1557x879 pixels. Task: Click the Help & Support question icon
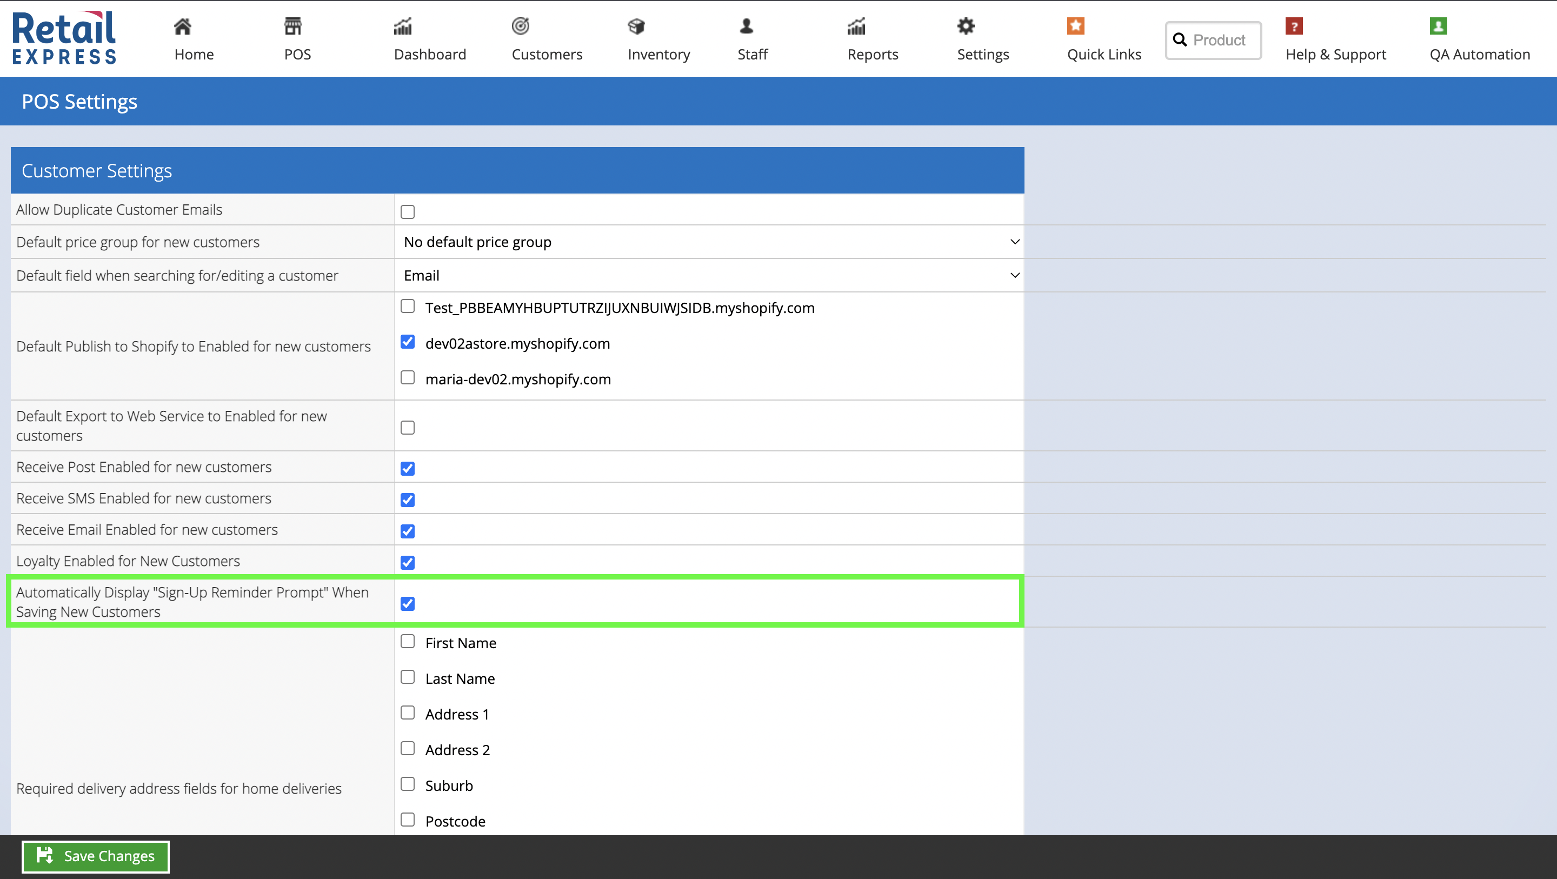pos(1294,26)
